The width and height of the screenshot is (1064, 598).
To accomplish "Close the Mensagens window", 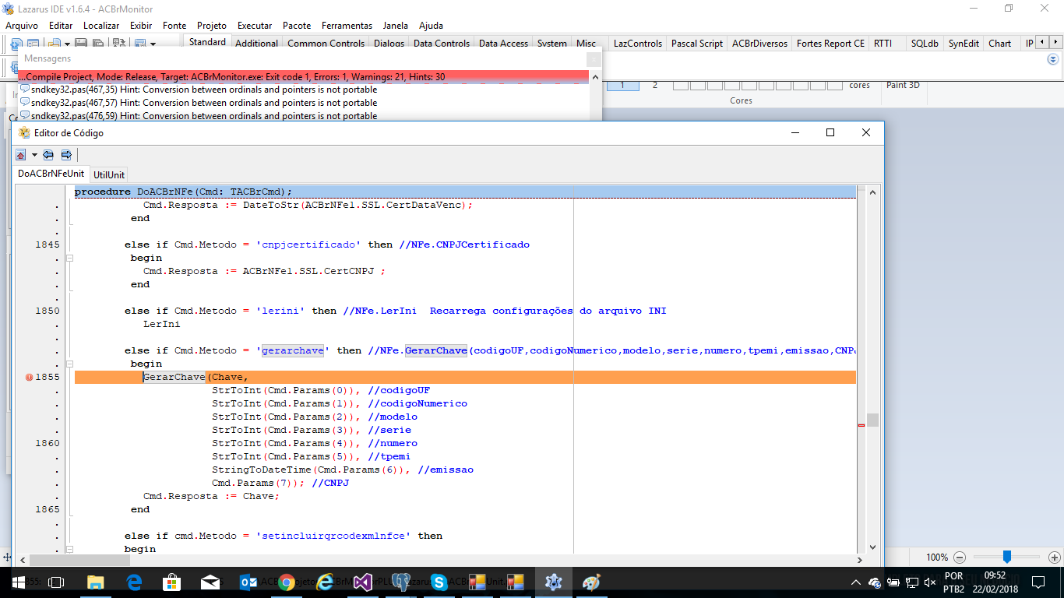I will tap(593, 58).
